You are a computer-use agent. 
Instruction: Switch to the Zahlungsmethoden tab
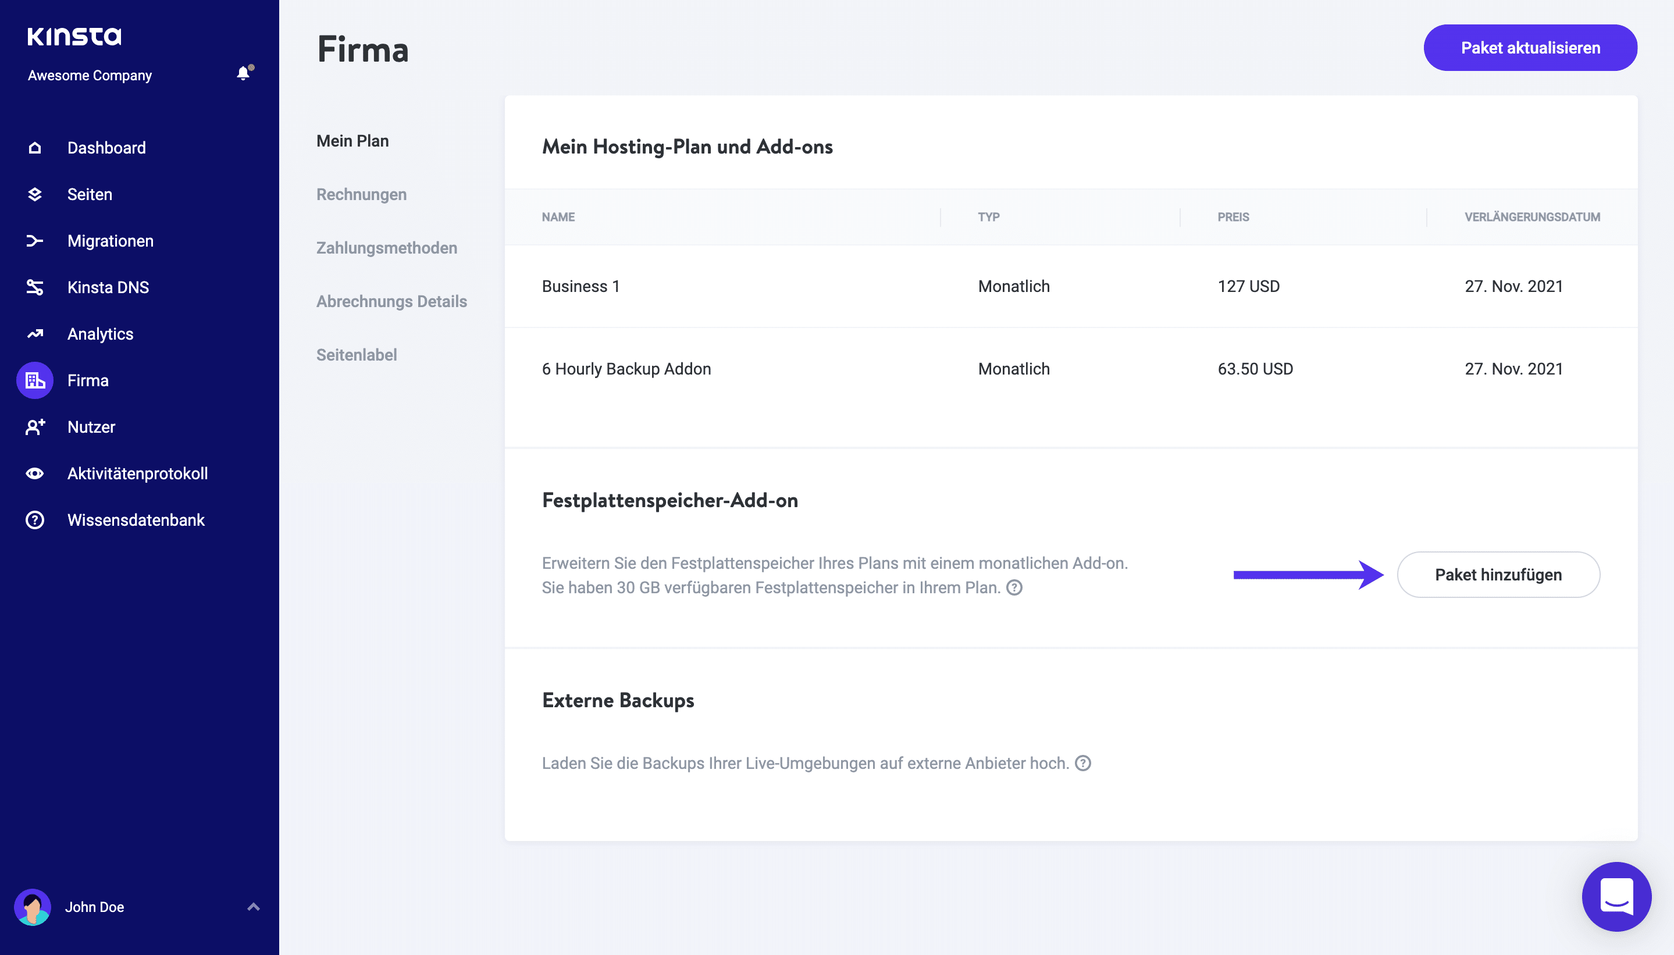(x=386, y=247)
